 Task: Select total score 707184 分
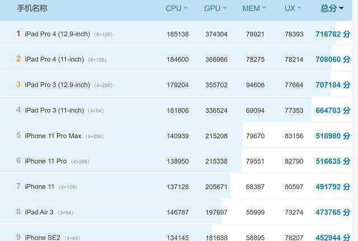pos(333,85)
